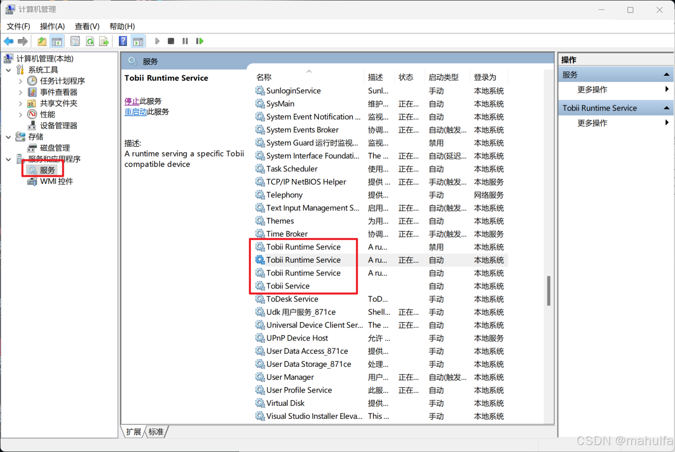Image resolution: width=675 pixels, height=452 pixels.
Task: Collapse Tobii Runtime Service actions section
Action: [x=667, y=108]
